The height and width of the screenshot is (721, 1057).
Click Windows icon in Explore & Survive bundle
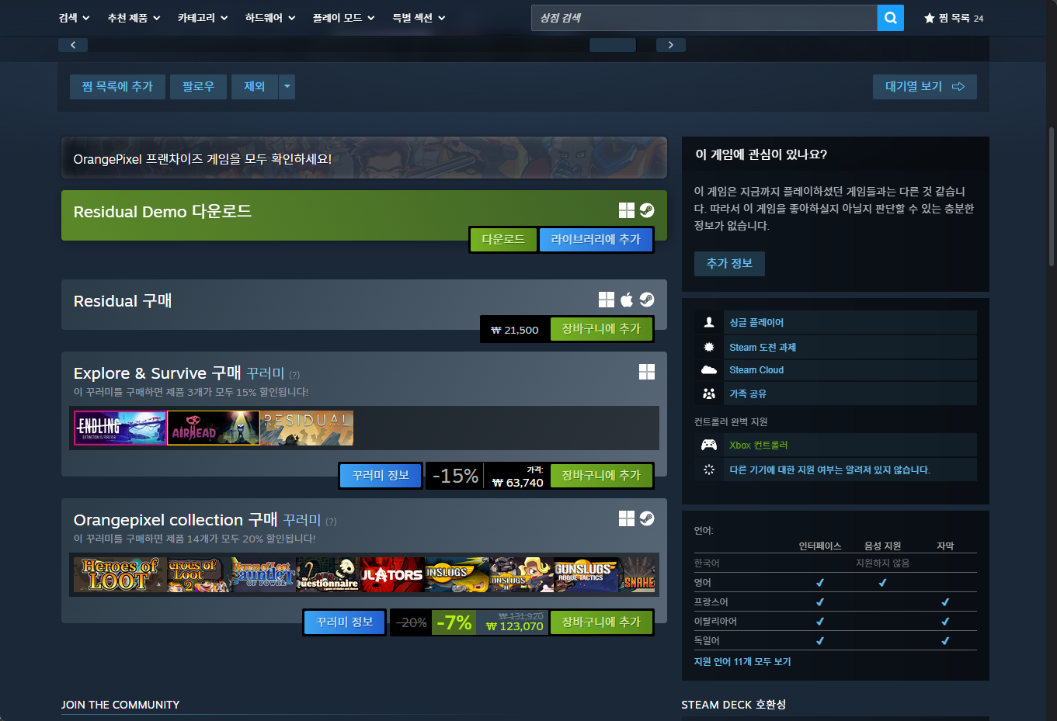647,372
